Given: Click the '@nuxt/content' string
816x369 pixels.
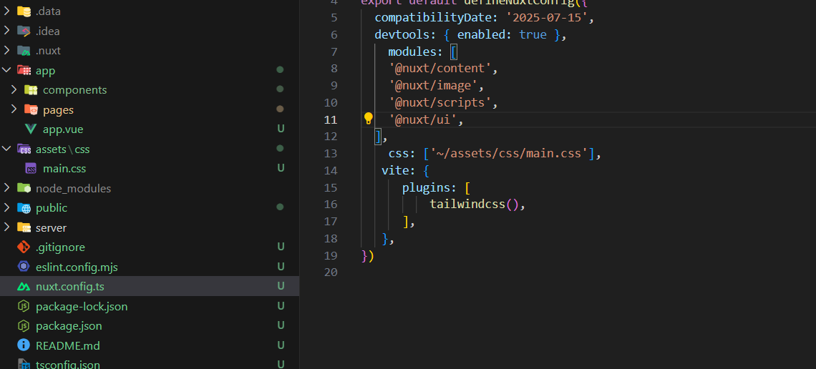Looking at the screenshot, I should click(x=439, y=69).
